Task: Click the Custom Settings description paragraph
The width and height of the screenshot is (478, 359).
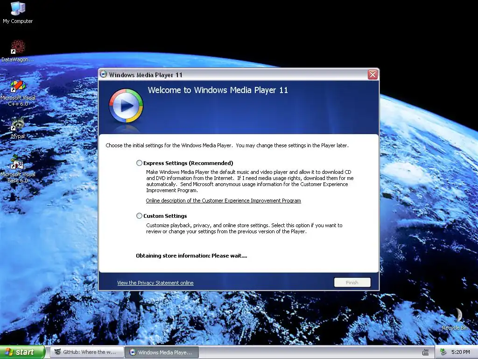Action: (244, 228)
